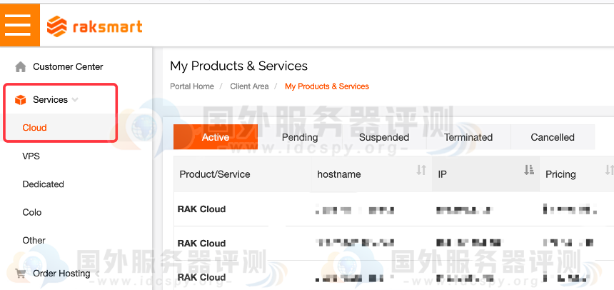This screenshot has height=290, width=614.
Task: Sort the table by Pricing
Action: (x=609, y=170)
